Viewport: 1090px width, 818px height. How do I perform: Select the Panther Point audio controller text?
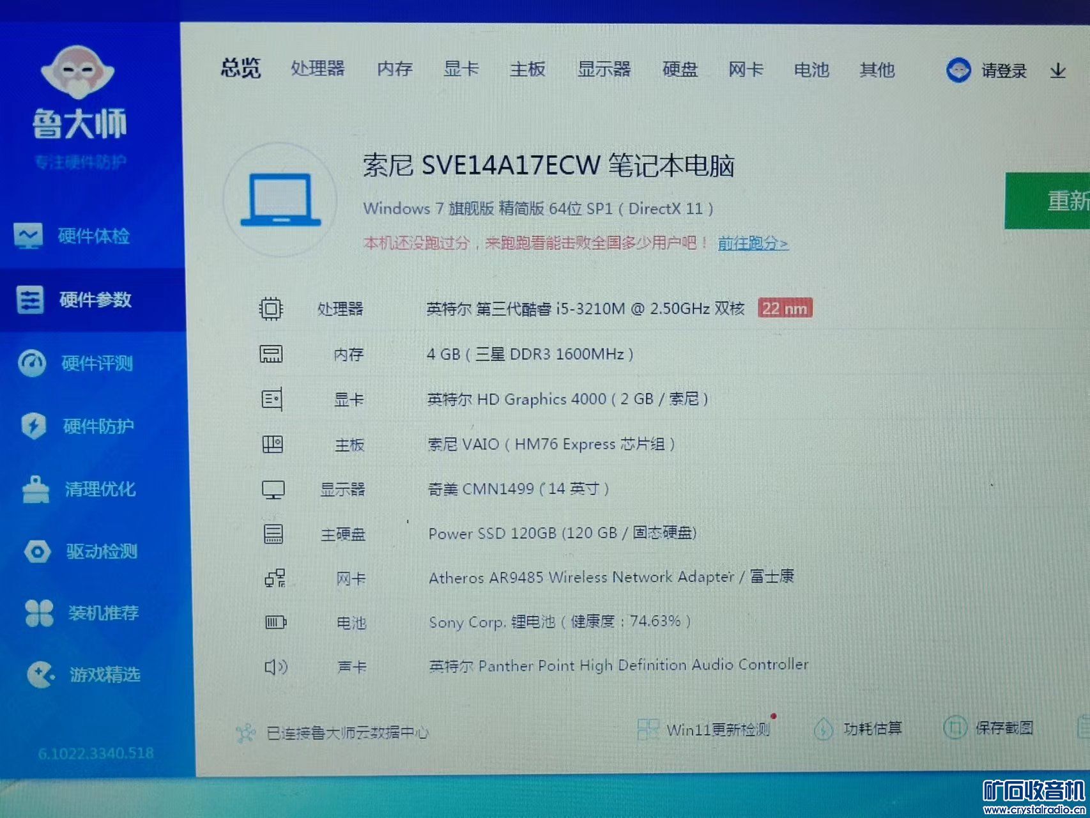click(x=619, y=665)
